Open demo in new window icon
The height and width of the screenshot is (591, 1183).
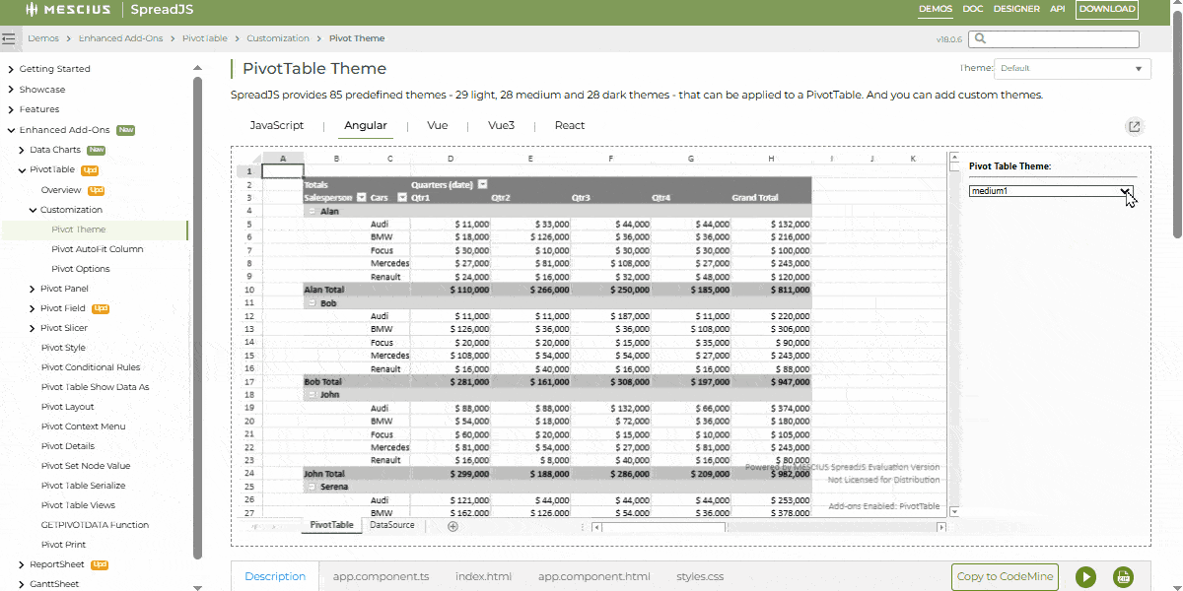1135,126
